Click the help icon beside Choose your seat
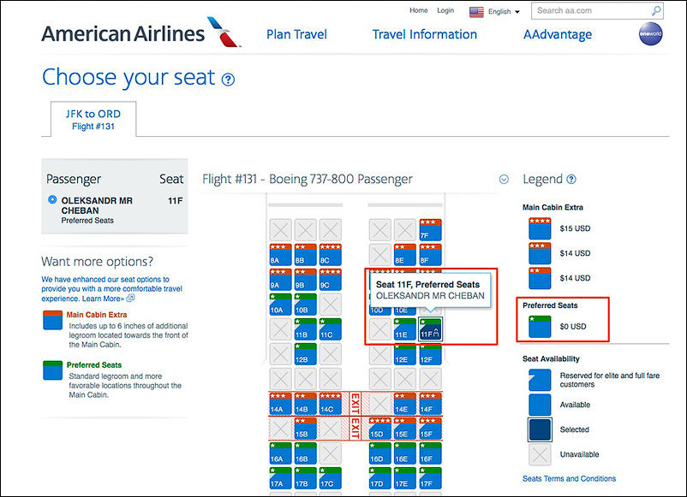Image resolution: width=687 pixels, height=497 pixels. coord(228,80)
